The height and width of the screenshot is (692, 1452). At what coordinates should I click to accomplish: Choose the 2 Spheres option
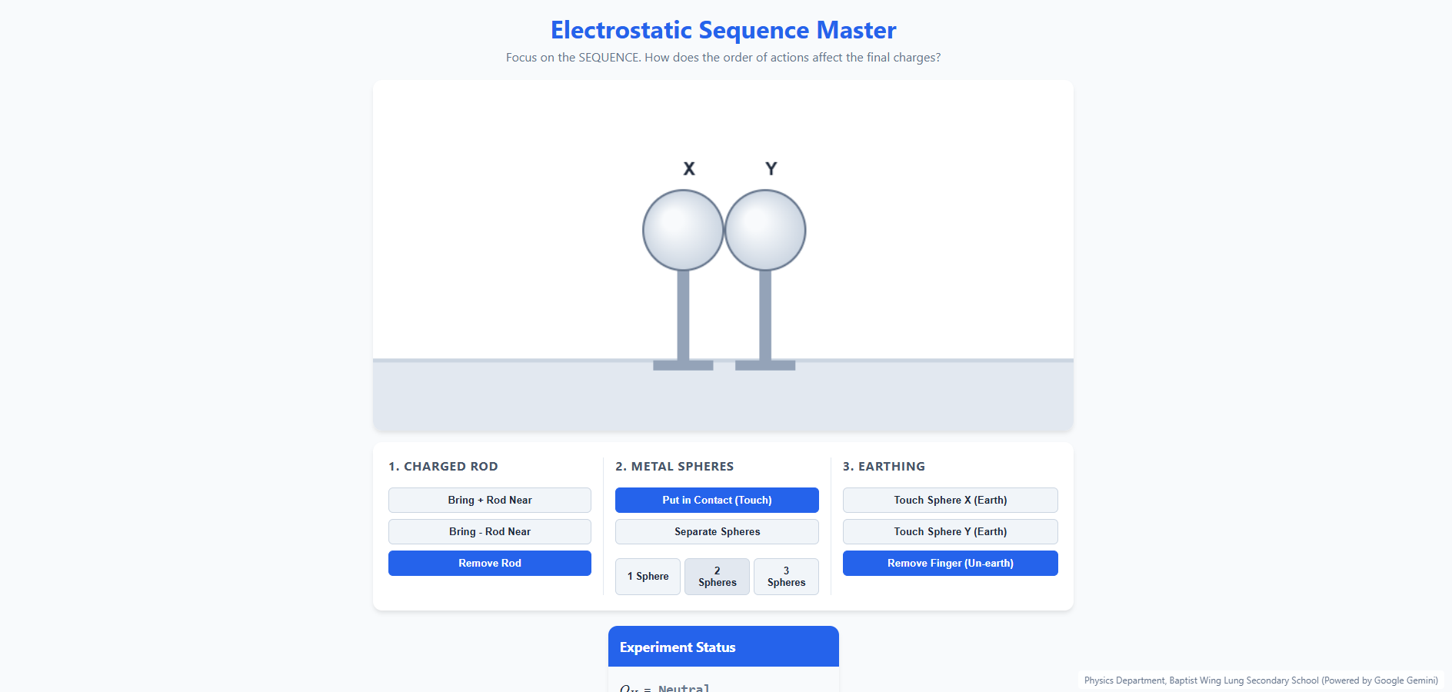(717, 577)
